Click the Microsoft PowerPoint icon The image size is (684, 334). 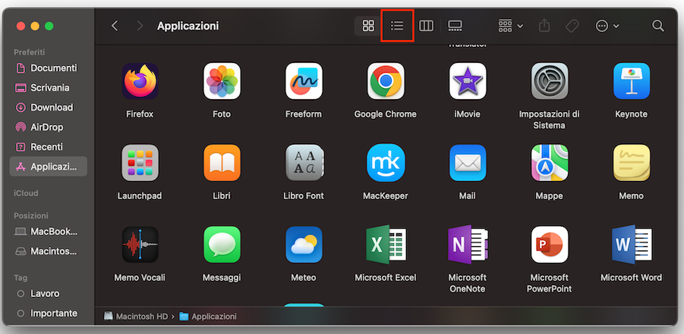[549, 245]
